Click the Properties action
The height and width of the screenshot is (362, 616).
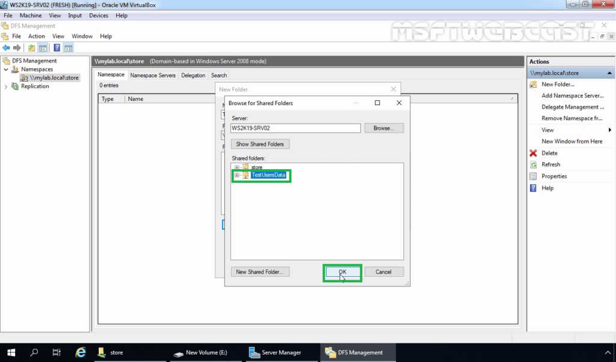[x=554, y=176]
